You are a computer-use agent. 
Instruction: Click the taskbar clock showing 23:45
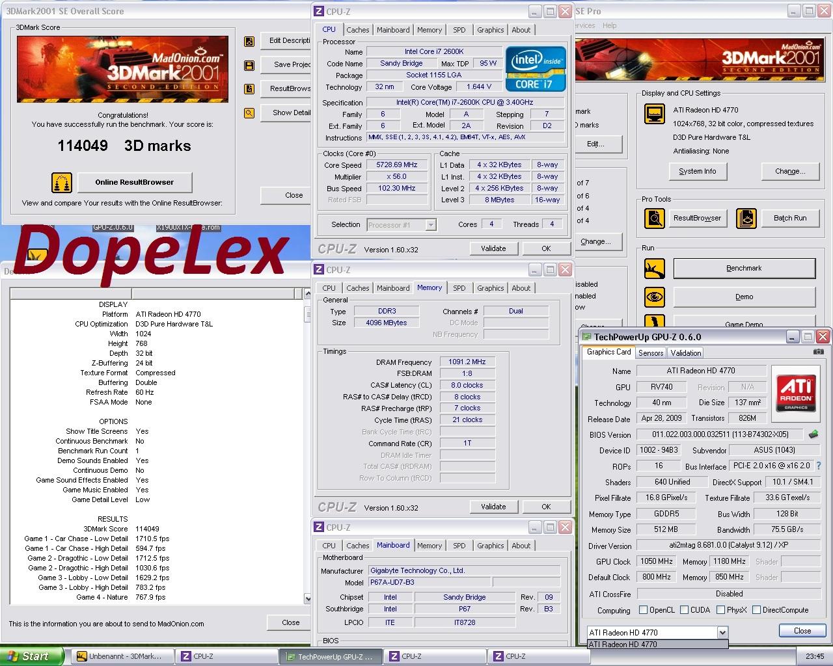point(815,656)
